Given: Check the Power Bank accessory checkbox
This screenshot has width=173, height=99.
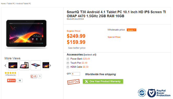Looking at the screenshot, I should [68, 59].
